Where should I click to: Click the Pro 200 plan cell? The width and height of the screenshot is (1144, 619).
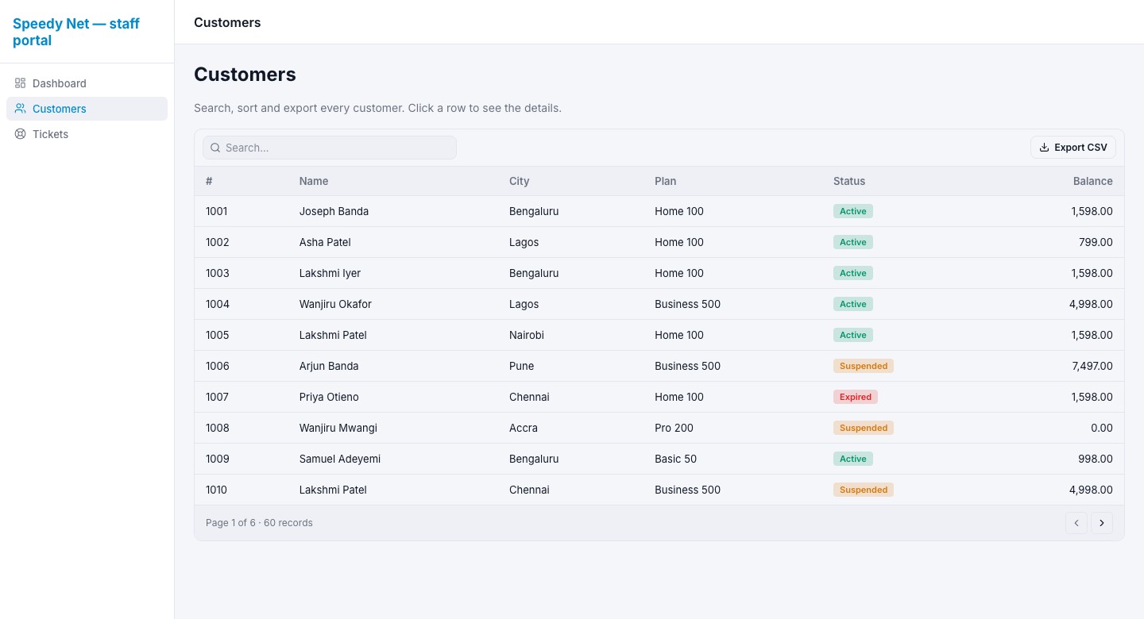[x=674, y=428]
